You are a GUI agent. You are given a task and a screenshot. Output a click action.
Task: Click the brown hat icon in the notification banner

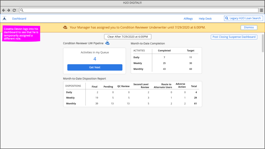65,27
